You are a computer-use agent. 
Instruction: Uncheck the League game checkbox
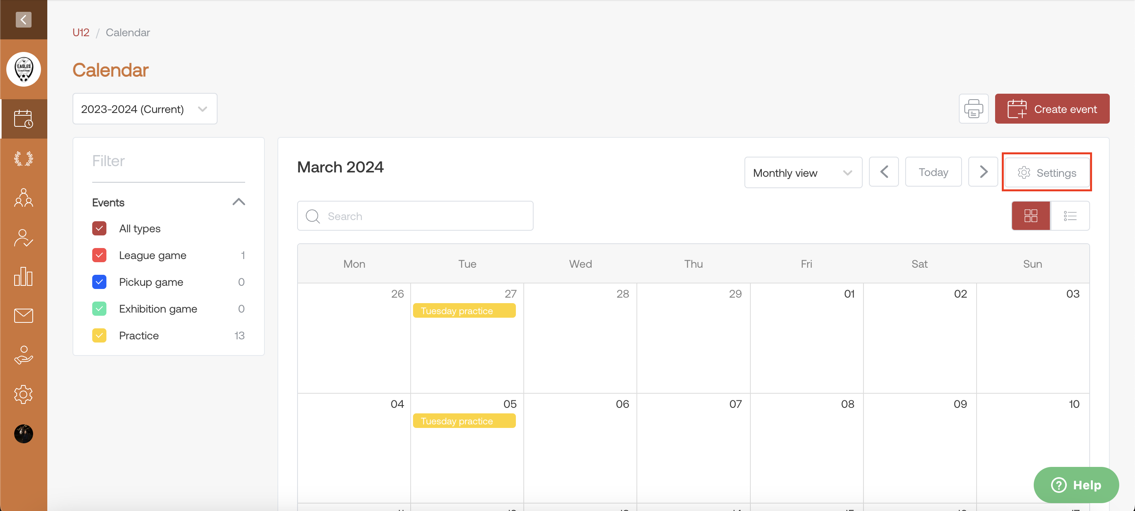[x=99, y=255]
